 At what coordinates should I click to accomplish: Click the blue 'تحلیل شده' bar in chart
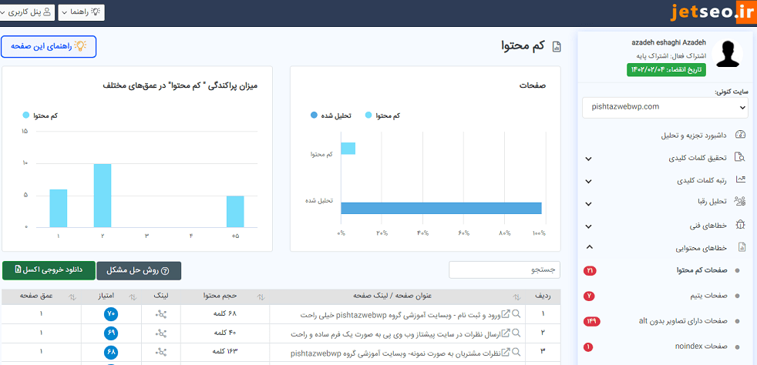pos(441,208)
